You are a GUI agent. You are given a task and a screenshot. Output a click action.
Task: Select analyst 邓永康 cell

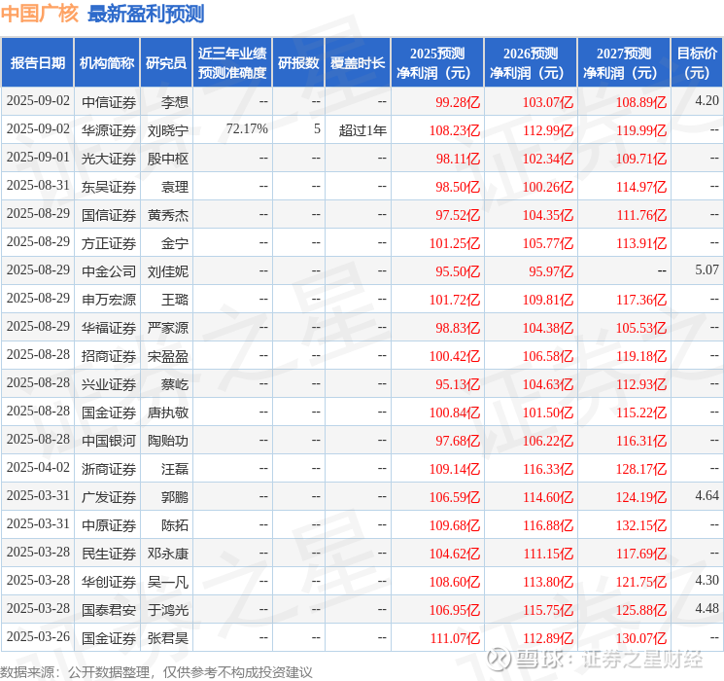coord(168,554)
